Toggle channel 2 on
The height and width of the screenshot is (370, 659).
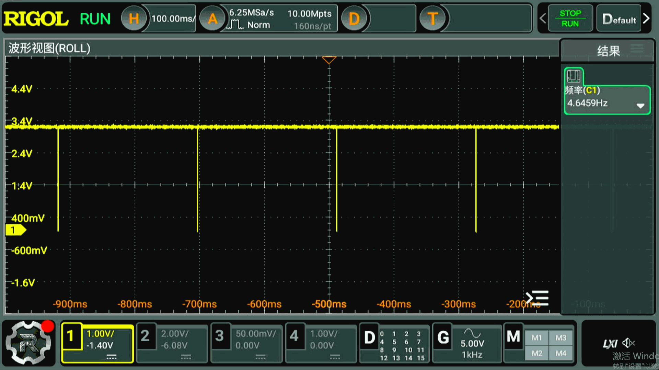[x=146, y=336]
